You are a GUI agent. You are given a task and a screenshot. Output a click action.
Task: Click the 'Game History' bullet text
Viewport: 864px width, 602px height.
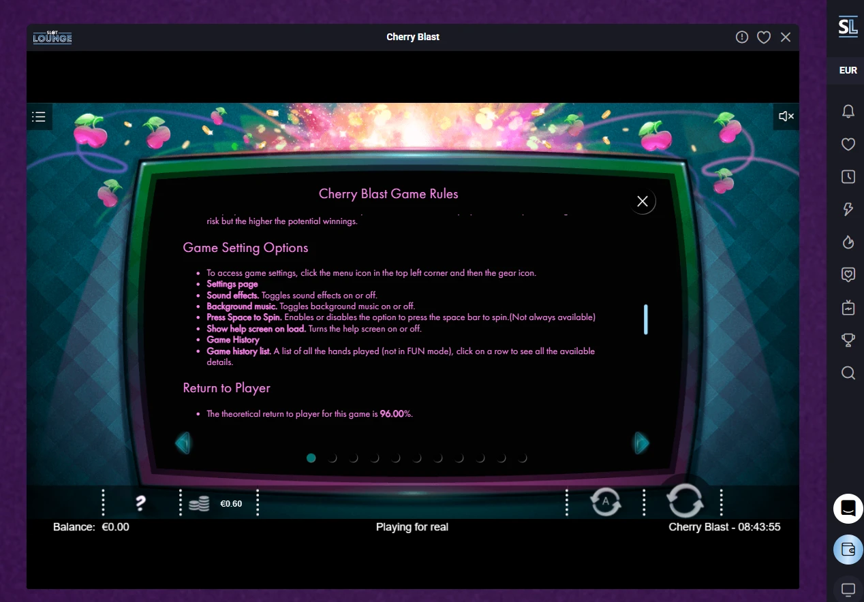coord(233,340)
